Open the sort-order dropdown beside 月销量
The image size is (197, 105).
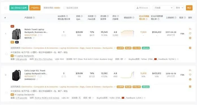click(179, 8)
